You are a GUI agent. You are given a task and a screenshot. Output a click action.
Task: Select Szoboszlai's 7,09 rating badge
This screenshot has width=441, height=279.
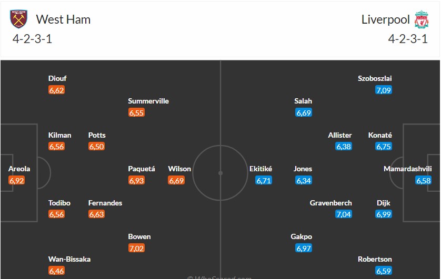click(384, 90)
